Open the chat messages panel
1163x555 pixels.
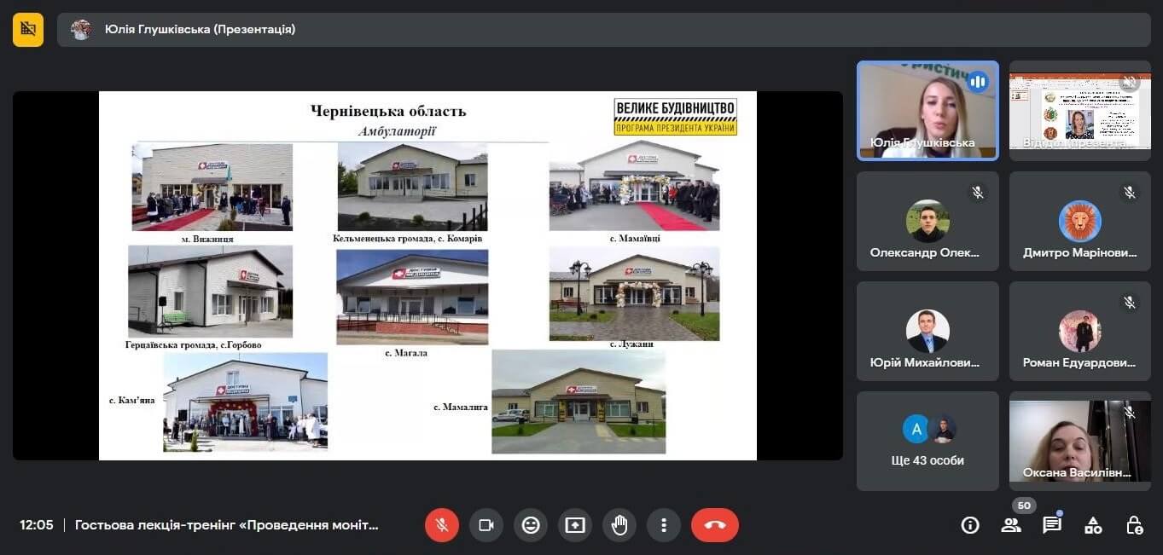point(1052,525)
